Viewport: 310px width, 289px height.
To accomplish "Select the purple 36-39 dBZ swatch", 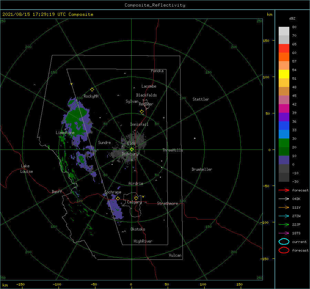I will (x=284, y=117).
